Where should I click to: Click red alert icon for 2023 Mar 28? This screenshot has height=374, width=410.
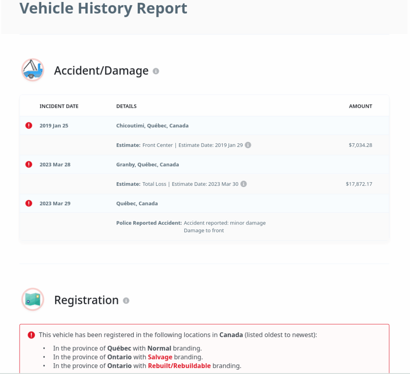coord(29,165)
